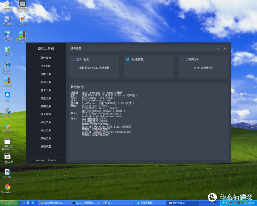Click the 型号信息 monitor icon
This screenshot has height=206, width=257.
73,59
